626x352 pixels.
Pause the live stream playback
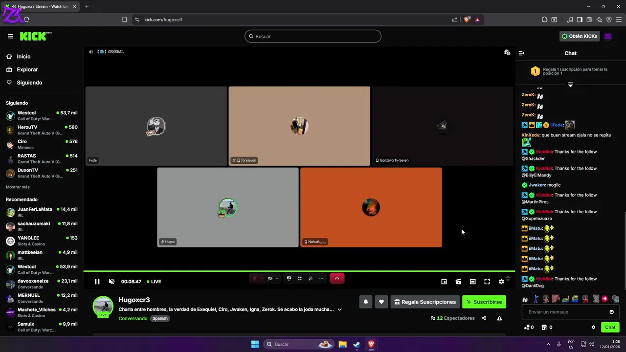[97, 282]
